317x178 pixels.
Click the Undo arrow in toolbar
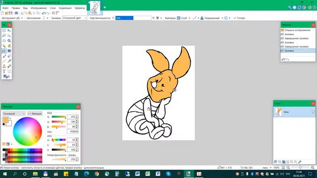pyautogui.click(x=44, y=13)
